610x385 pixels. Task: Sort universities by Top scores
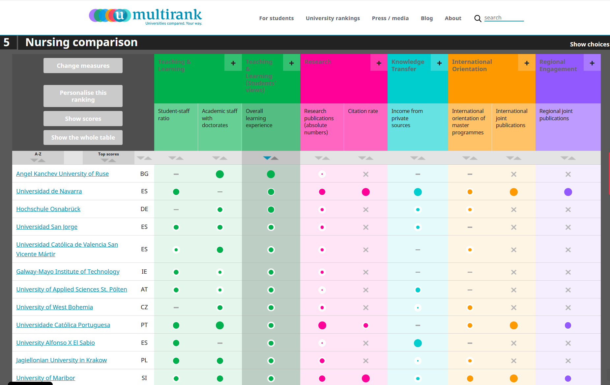[108, 157]
